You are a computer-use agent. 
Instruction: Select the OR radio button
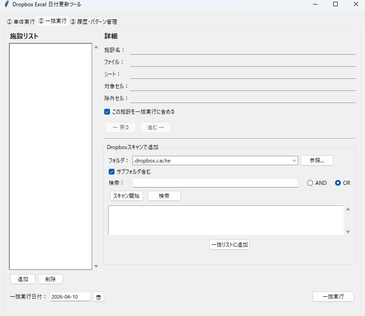click(x=338, y=183)
